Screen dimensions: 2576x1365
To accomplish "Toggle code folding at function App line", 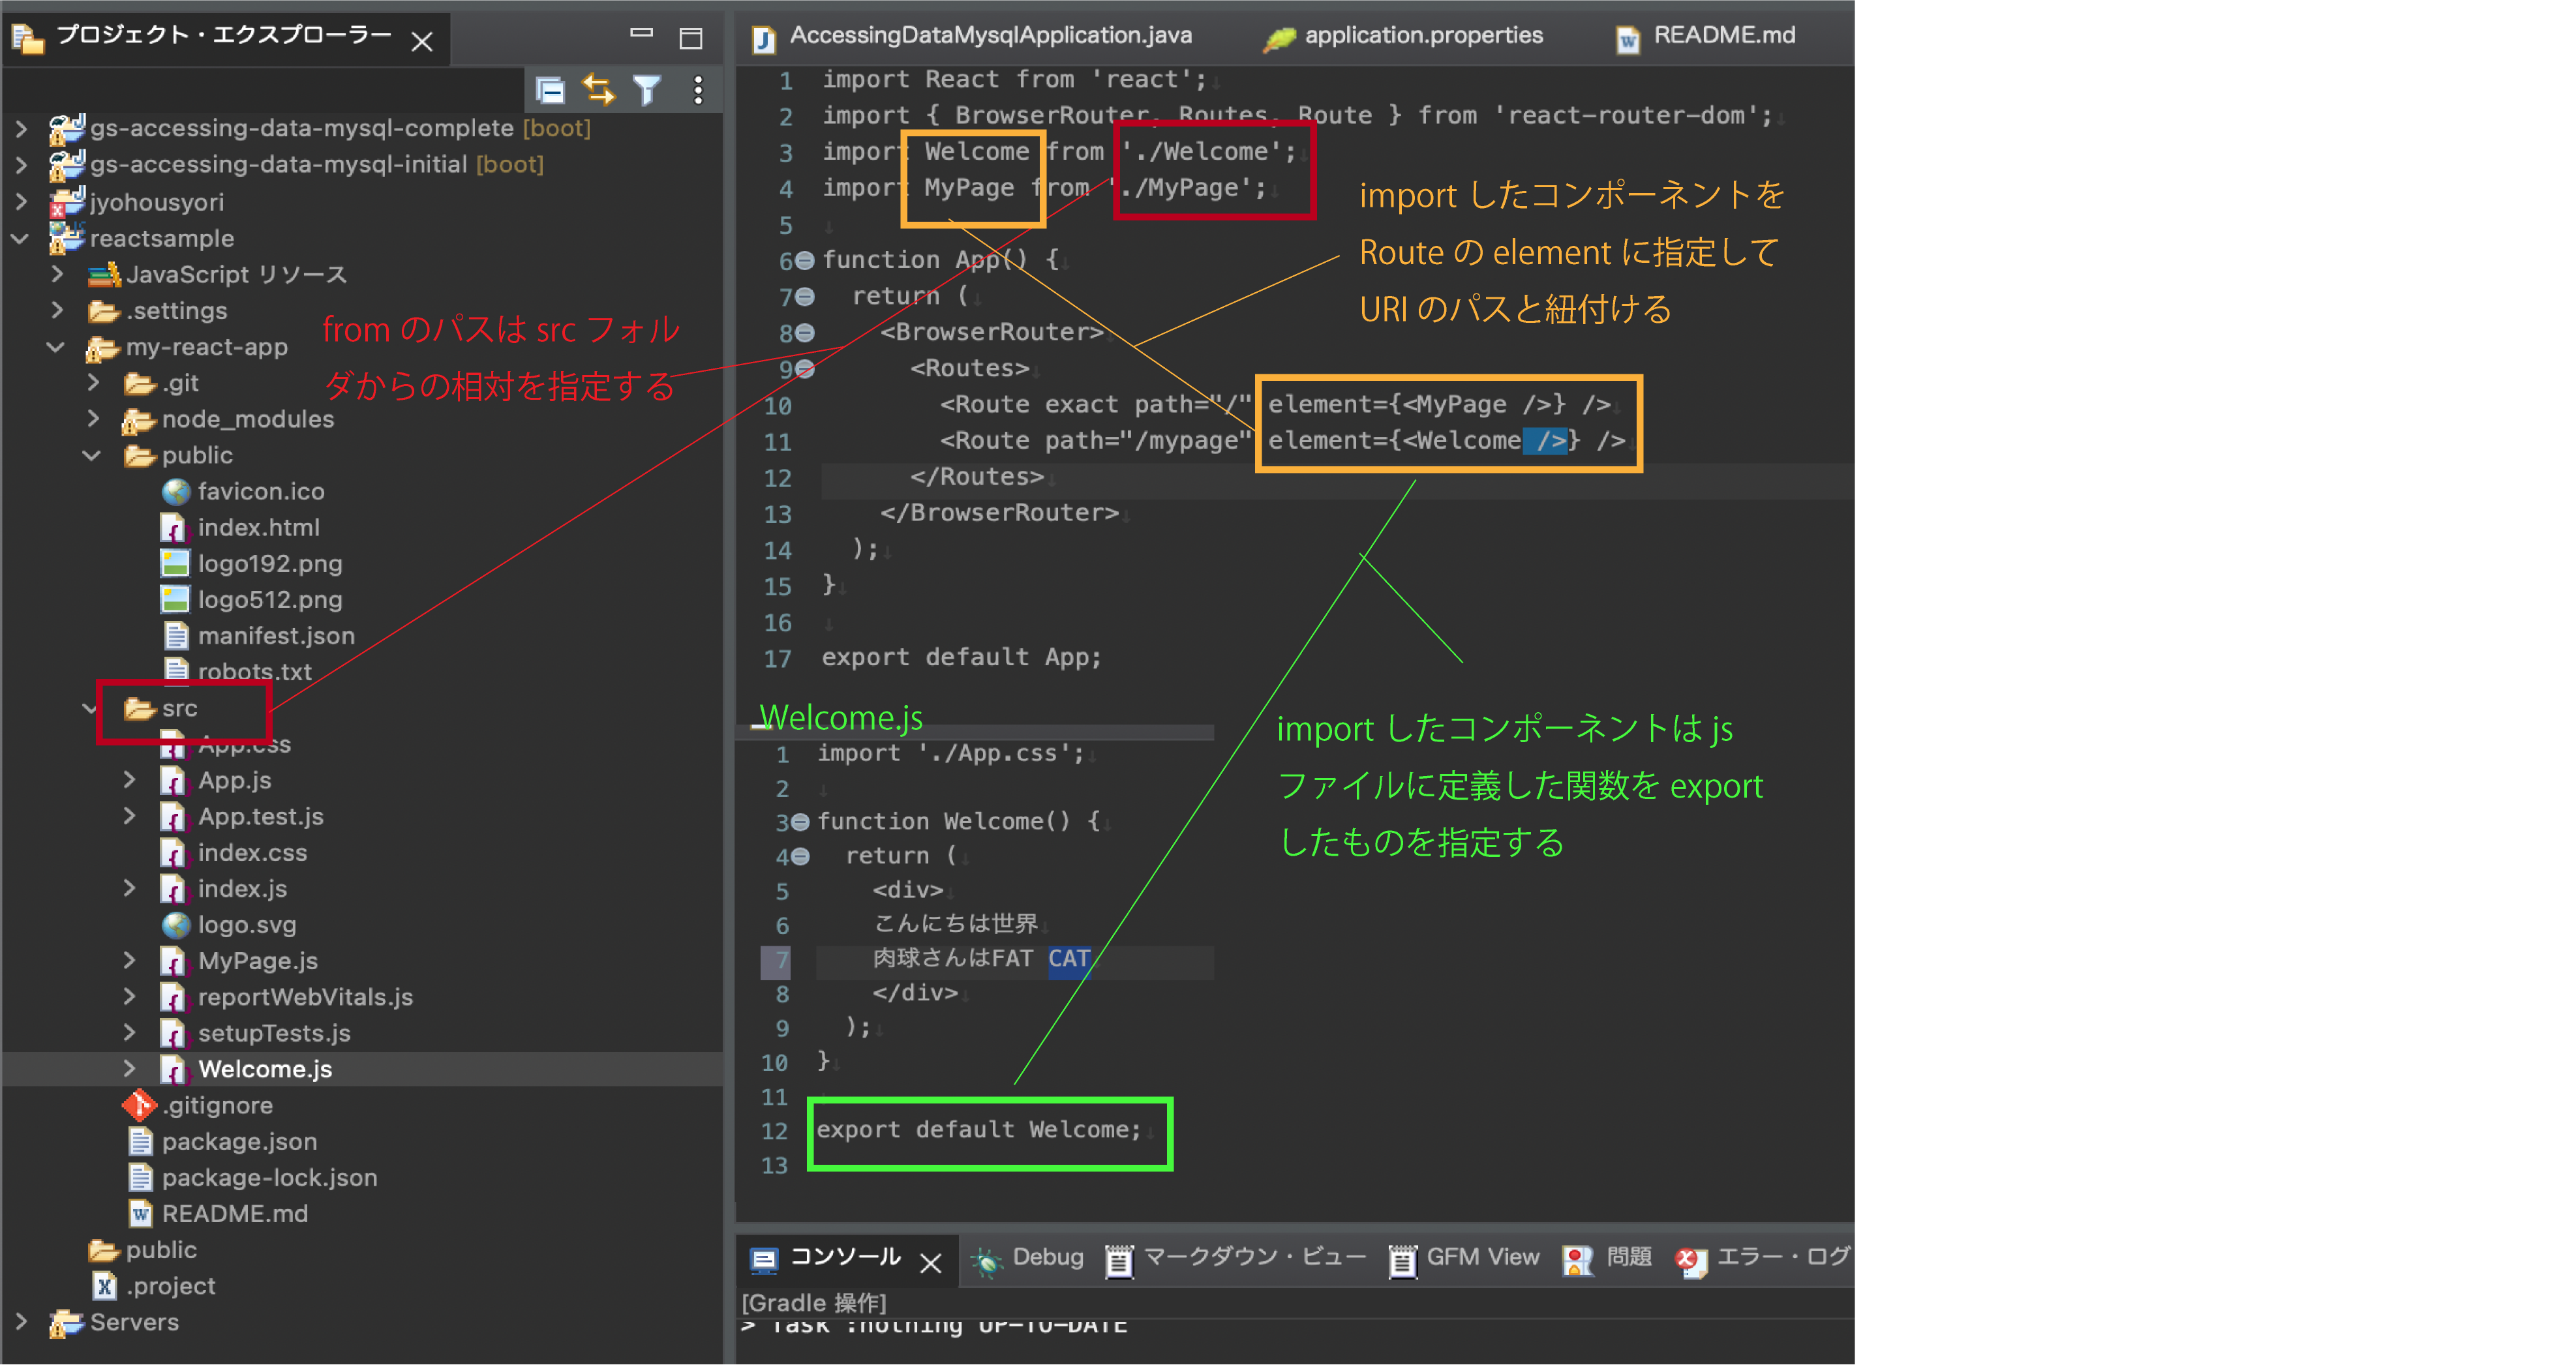I will click(x=804, y=261).
